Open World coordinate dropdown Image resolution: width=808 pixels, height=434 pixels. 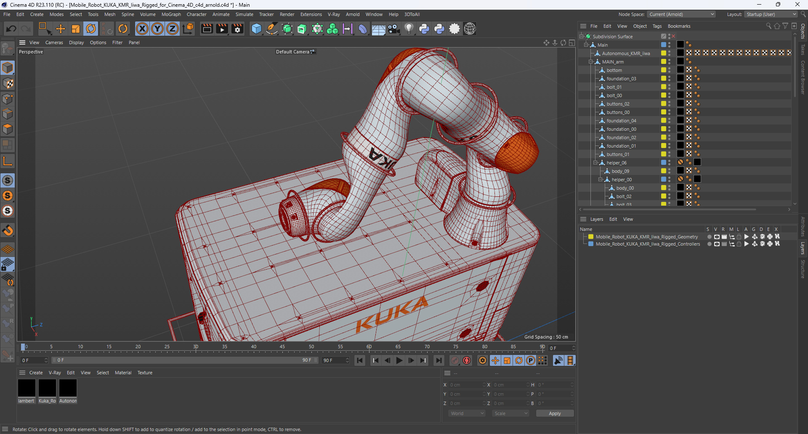(x=467, y=413)
